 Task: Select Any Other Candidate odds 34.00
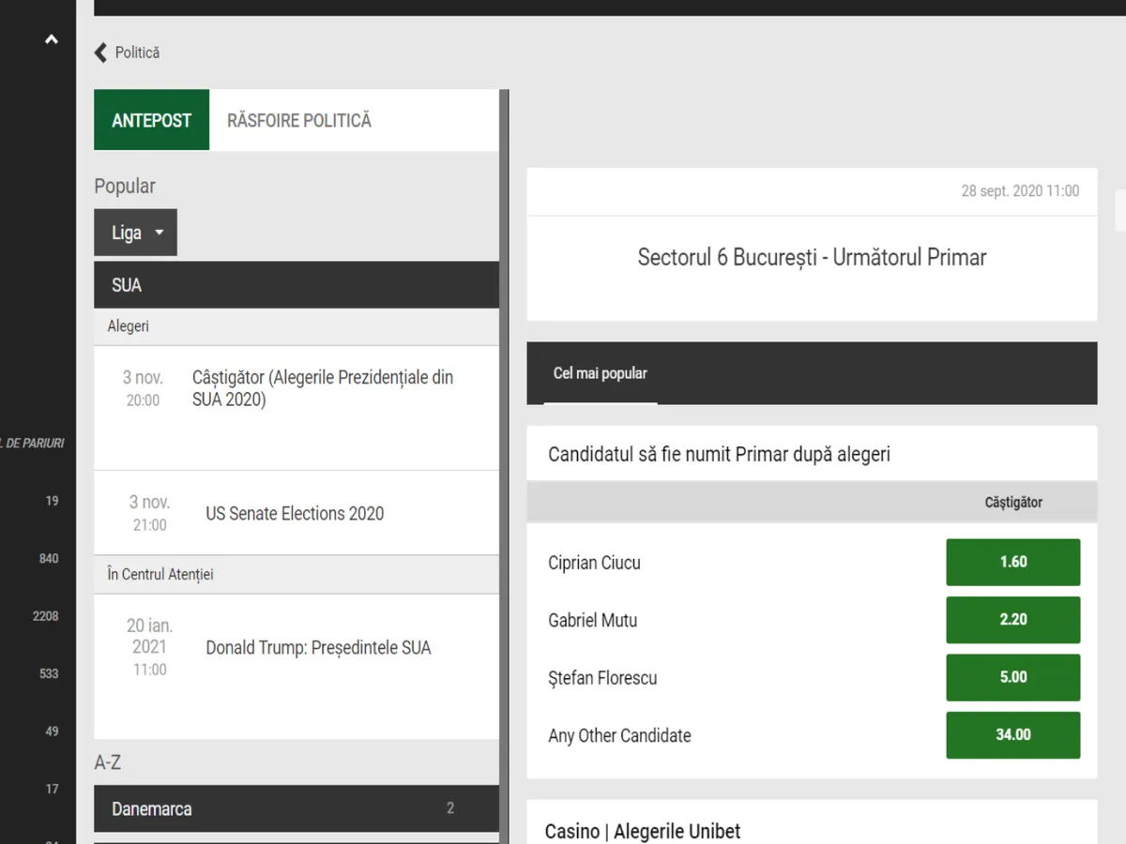pyautogui.click(x=1012, y=735)
